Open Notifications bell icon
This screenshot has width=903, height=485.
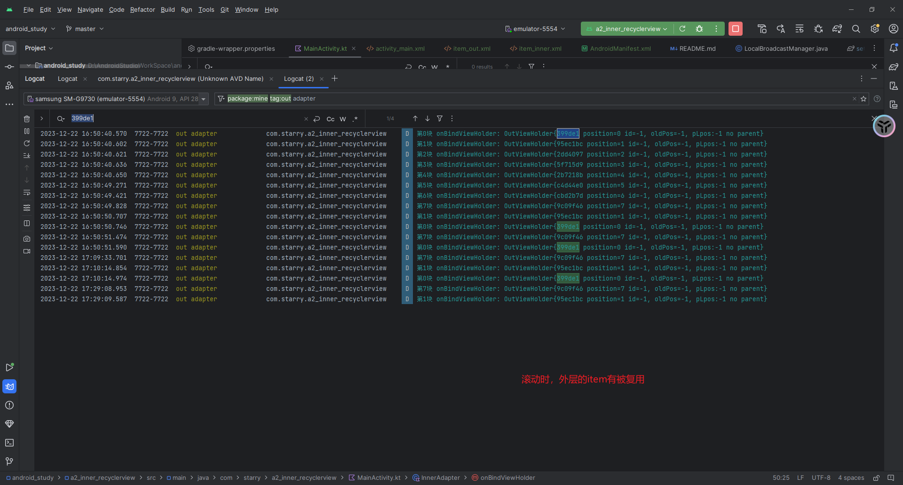tap(894, 48)
